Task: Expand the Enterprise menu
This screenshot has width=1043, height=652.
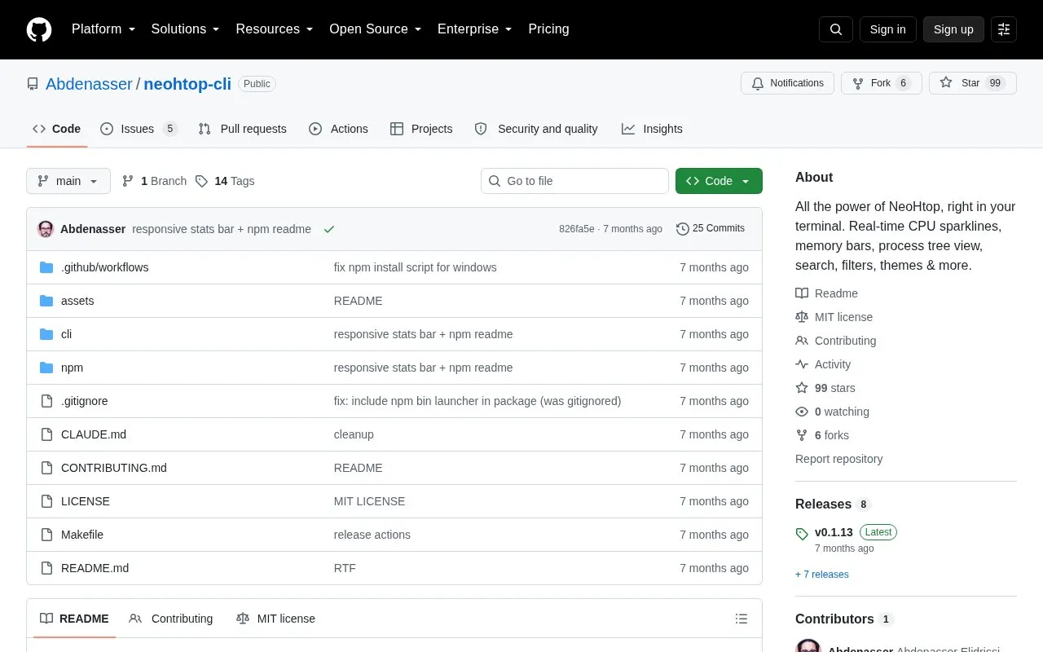Action: pos(475,29)
